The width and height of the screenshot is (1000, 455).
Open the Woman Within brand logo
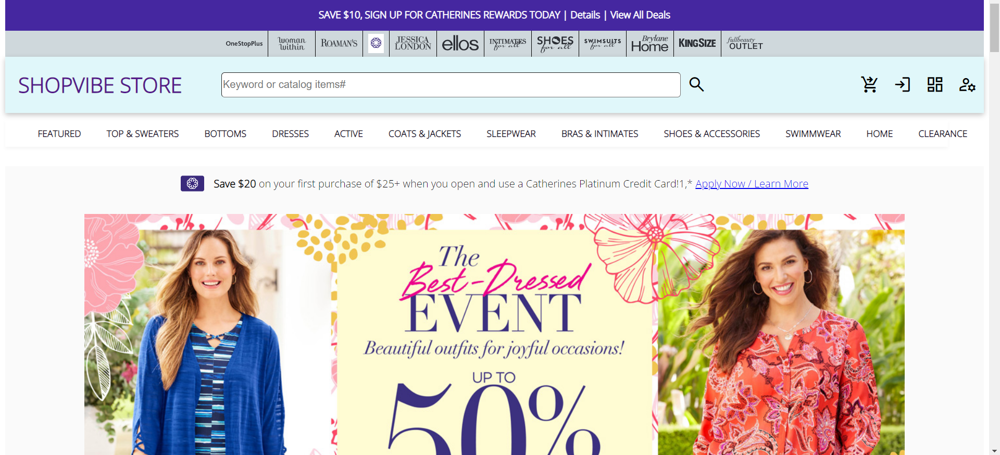point(292,44)
